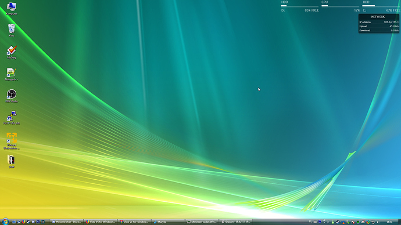The width and height of the screenshot is (401, 225).
Task: Open the Muzyka taskbar window
Action: coord(168,222)
